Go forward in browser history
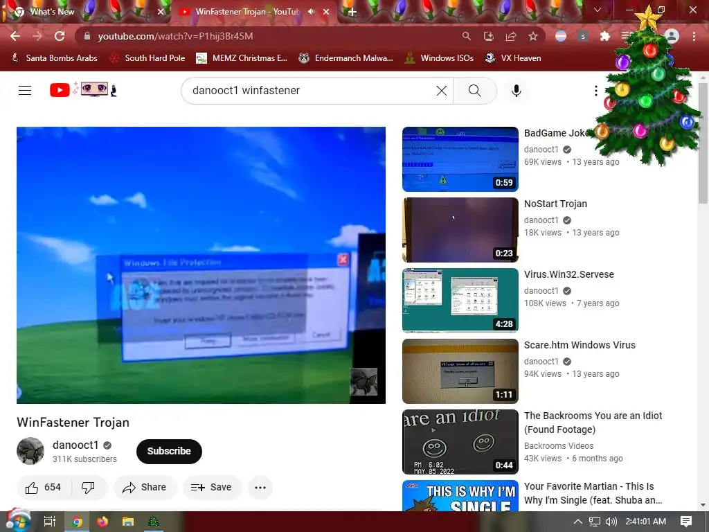Screen dimensions: 709x532 [37, 36]
